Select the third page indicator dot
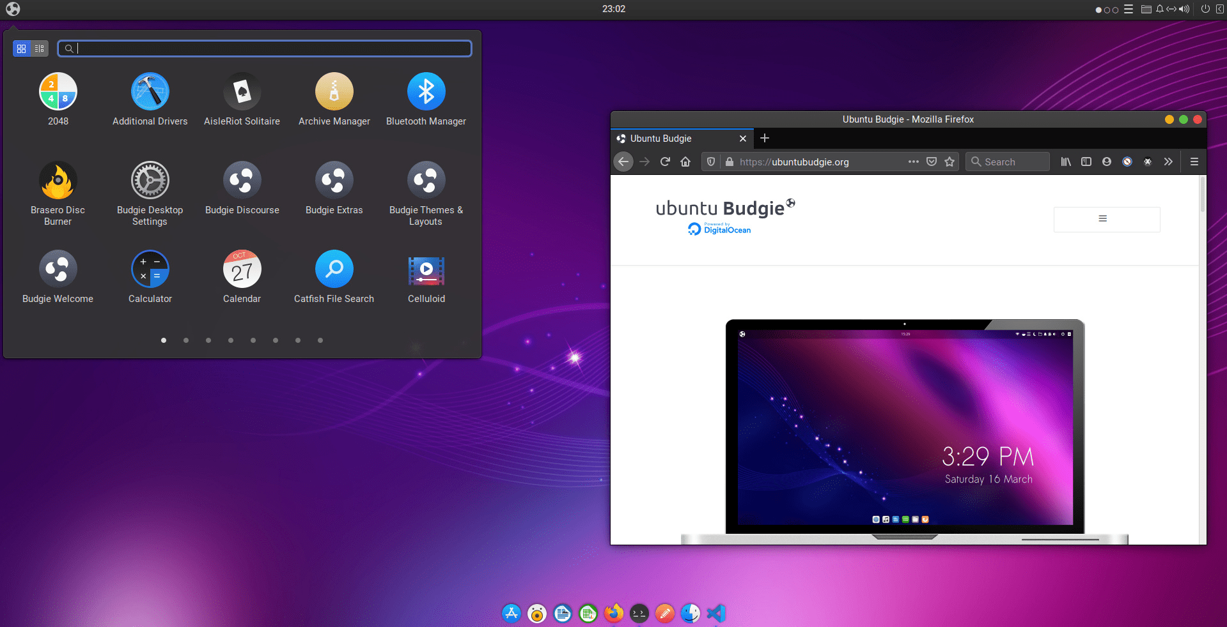 coord(208,340)
